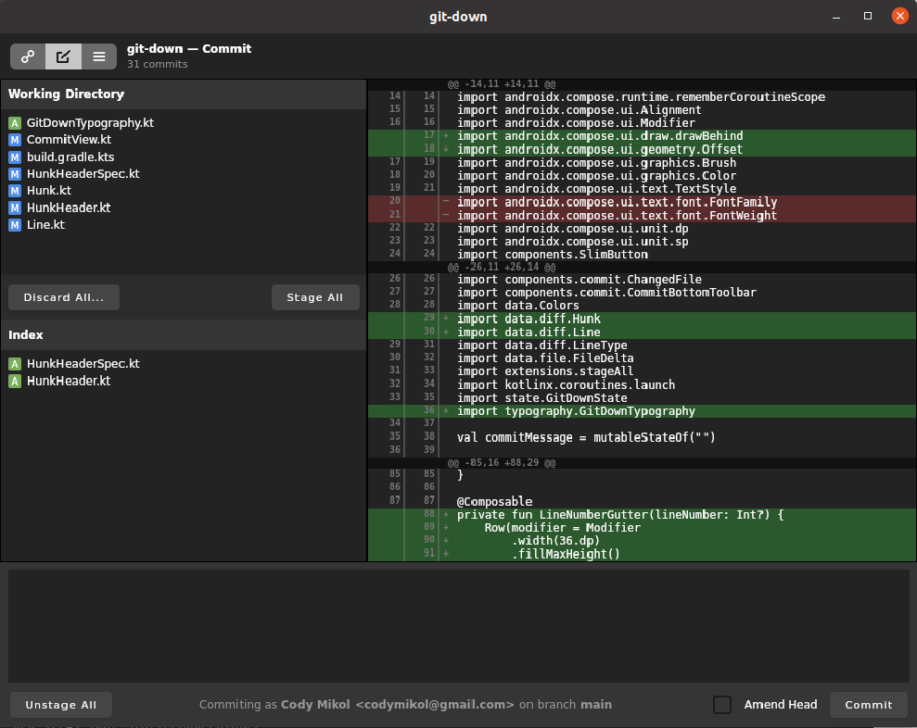Click into the commit message text area
This screenshot has height=728, width=917.
[x=458, y=626]
